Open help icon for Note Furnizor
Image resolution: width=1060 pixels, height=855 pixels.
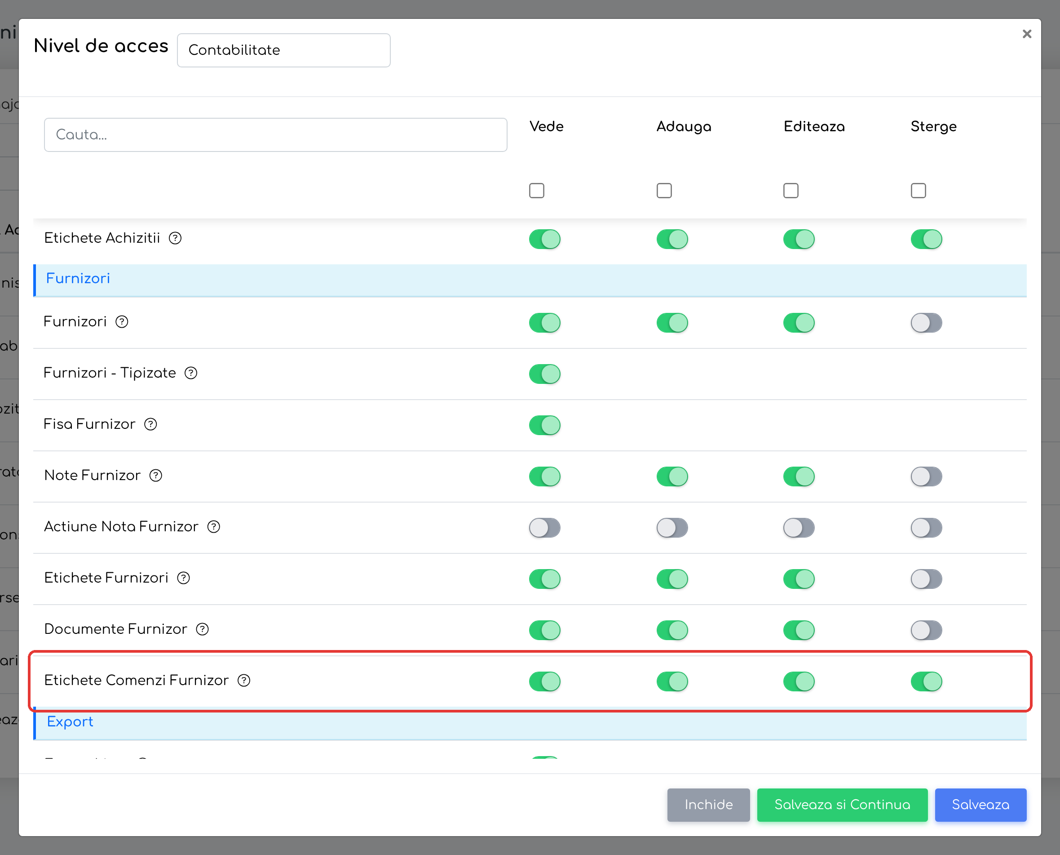pyautogui.click(x=156, y=476)
